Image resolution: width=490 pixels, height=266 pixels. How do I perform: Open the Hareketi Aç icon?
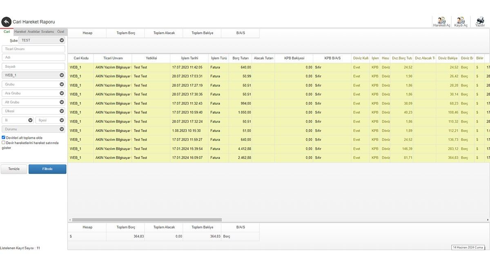(x=441, y=21)
